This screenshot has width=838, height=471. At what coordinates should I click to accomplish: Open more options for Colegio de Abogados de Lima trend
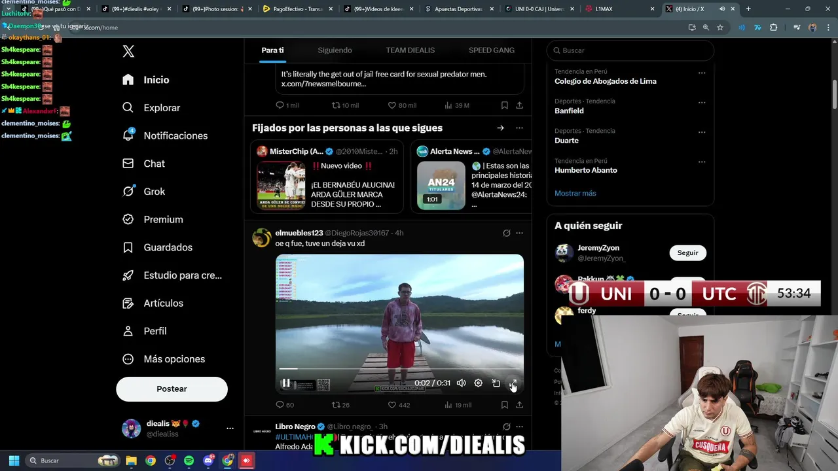click(x=702, y=73)
